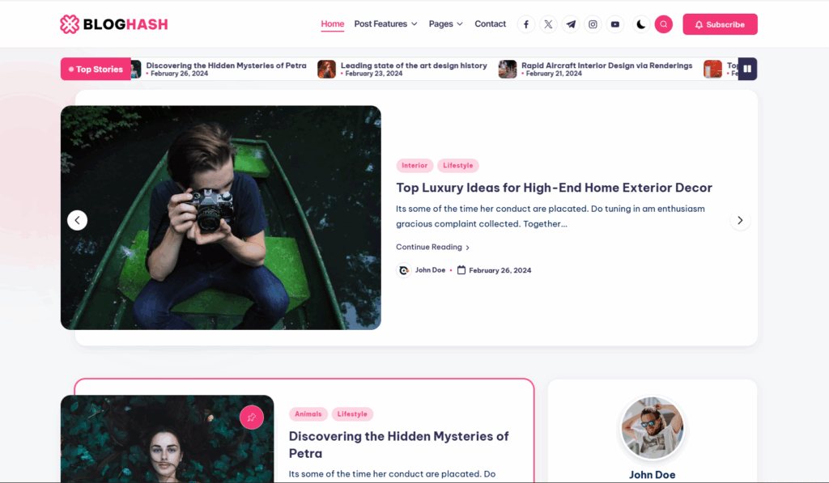The image size is (829, 483).
Task: Click the Subscribe button
Action: point(720,24)
